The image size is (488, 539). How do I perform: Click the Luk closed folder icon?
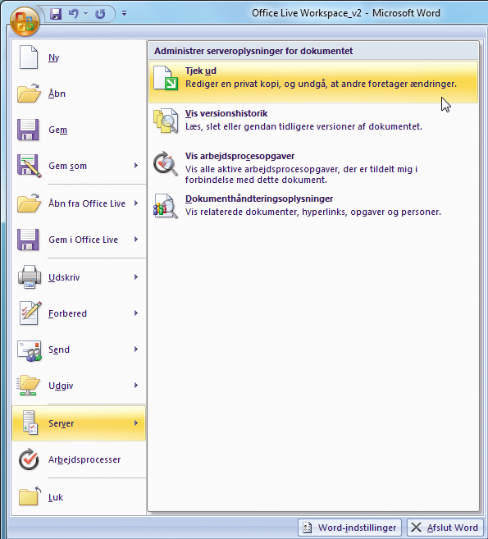point(30,496)
